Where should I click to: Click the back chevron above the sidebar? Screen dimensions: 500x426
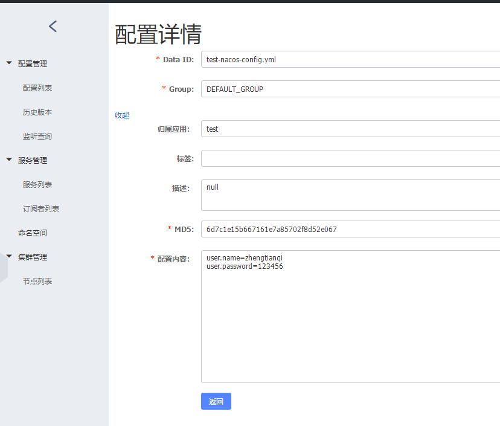coord(53,26)
